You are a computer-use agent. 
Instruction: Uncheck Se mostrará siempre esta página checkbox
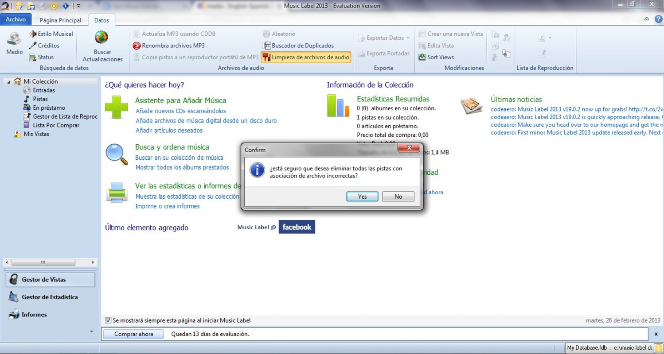[x=108, y=320]
